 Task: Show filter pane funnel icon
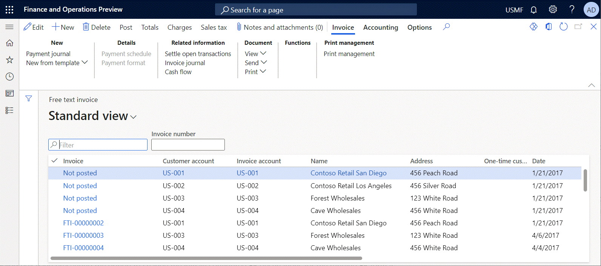tap(29, 99)
